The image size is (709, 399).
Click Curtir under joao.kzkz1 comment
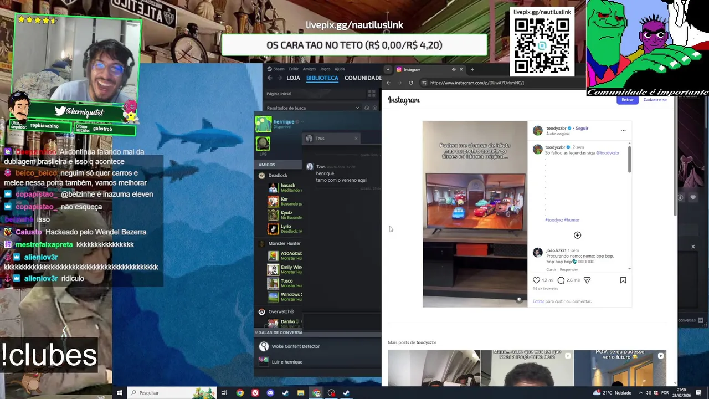pyautogui.click(x=551, y=270)
